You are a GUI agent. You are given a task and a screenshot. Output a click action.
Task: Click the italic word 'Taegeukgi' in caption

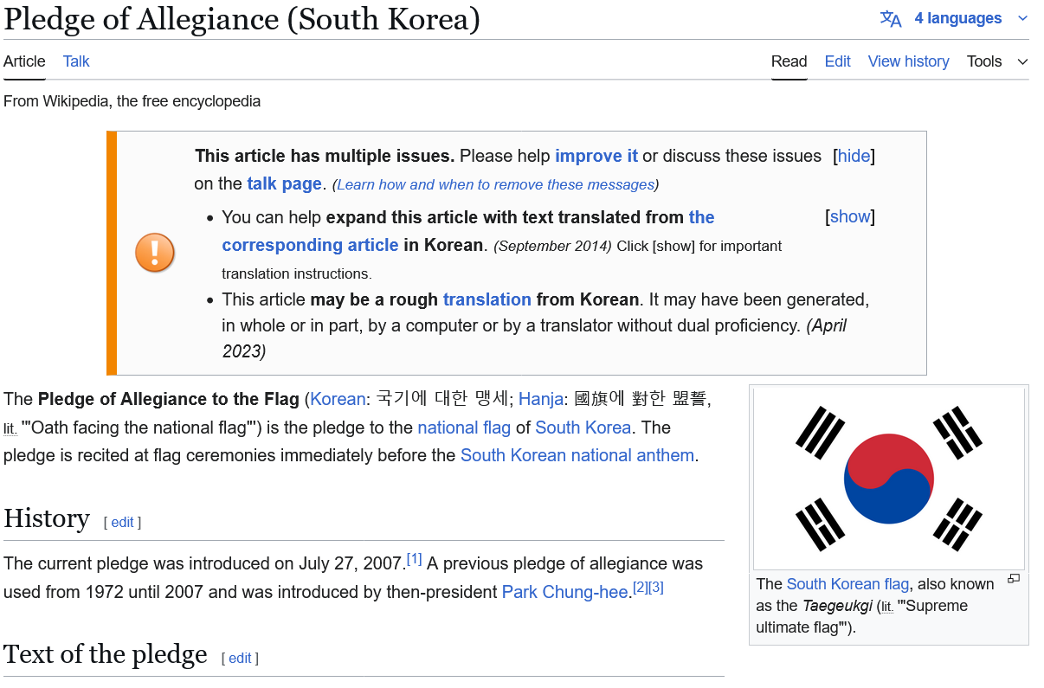point(837,606)
